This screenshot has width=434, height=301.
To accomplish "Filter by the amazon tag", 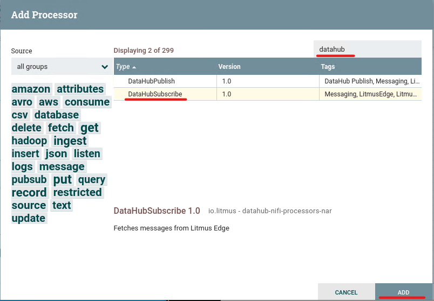I will (31, 89).
